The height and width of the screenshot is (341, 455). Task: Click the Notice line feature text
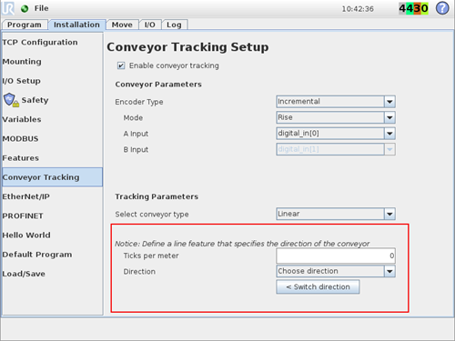242,244
